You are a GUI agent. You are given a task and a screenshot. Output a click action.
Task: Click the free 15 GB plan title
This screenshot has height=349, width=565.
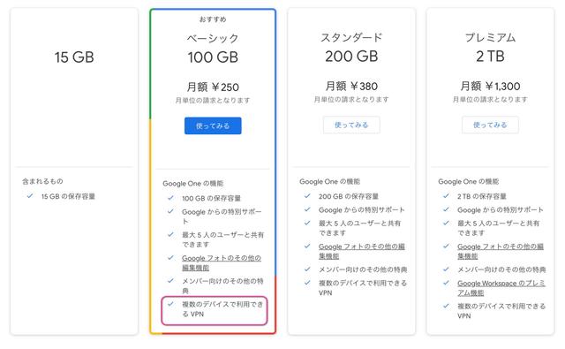(74, 57)
